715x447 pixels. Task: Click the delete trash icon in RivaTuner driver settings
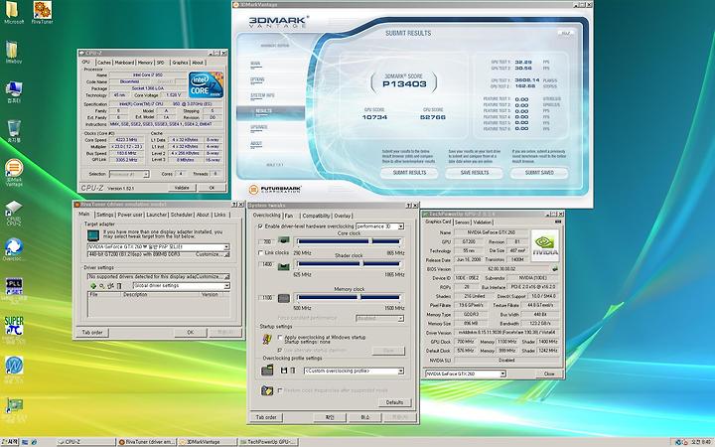tap(119, 286)
